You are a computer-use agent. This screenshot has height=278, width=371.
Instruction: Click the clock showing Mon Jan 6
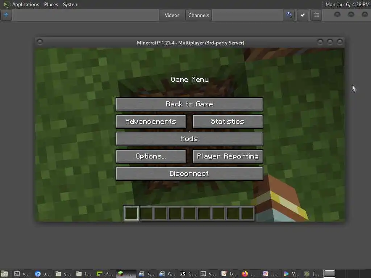pos(347,4)
